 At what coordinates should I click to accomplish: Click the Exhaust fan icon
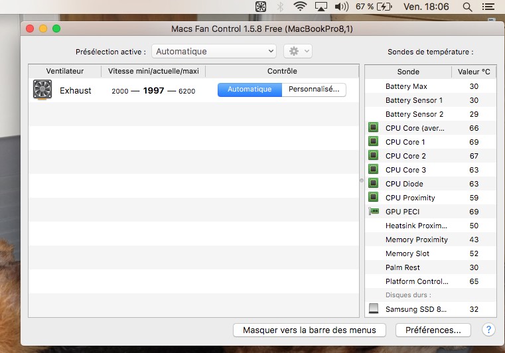point(42,90)
